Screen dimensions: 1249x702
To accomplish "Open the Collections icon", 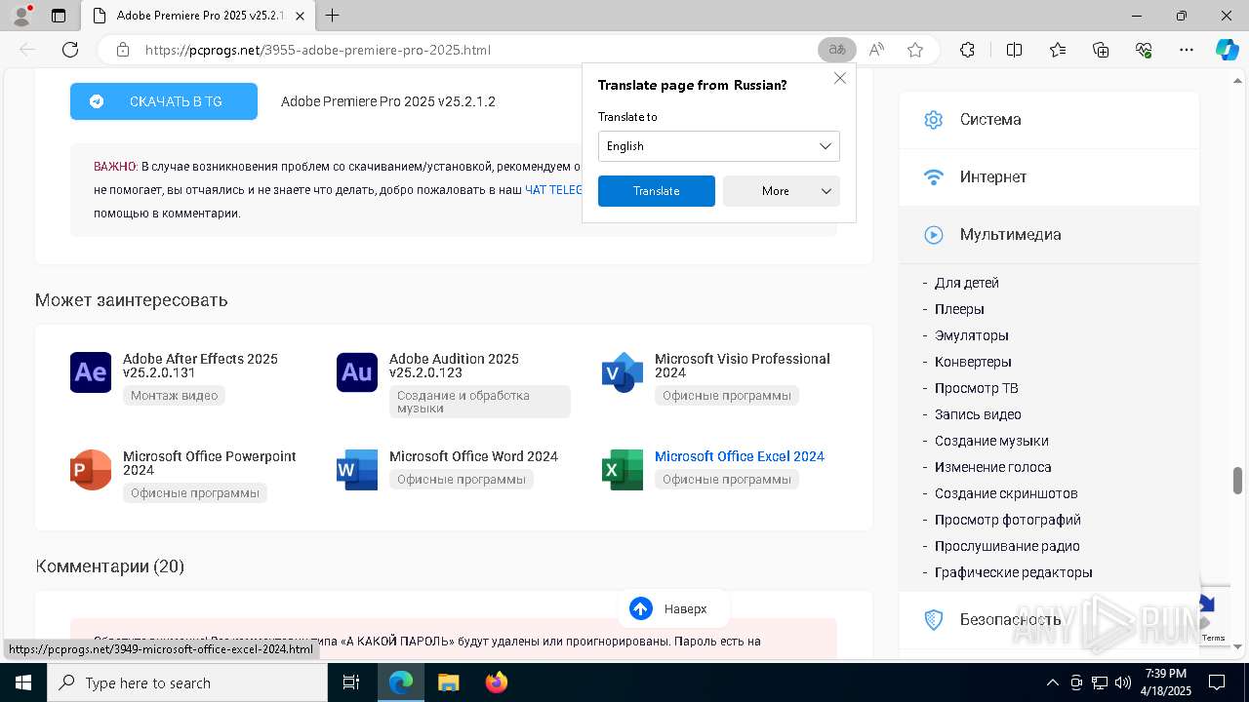I will point(1101,50).
